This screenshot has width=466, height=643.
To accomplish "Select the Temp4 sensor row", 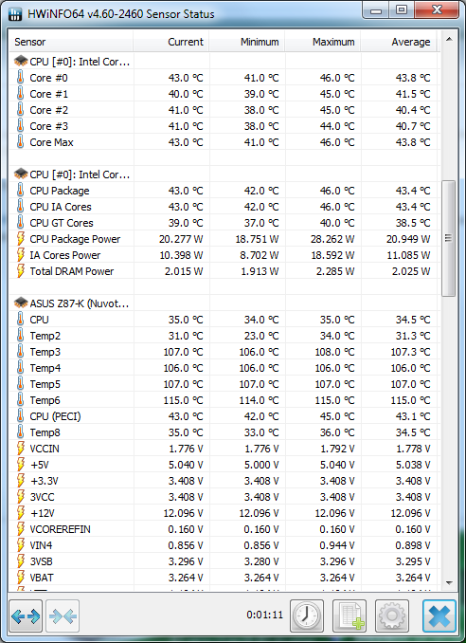I will pyautogui.click(x=224, y=368).
